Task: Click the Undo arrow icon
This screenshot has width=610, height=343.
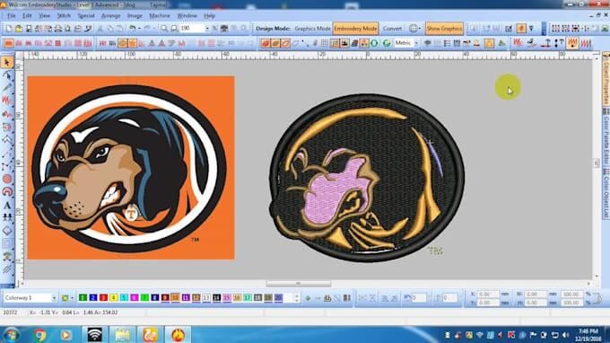Action: pyautogui.click(x=132, y=29)
